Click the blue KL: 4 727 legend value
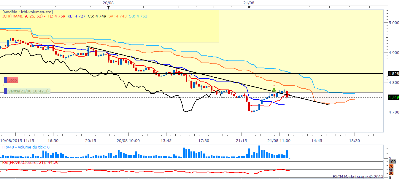 pyautogui.click(x=77, y=16)
